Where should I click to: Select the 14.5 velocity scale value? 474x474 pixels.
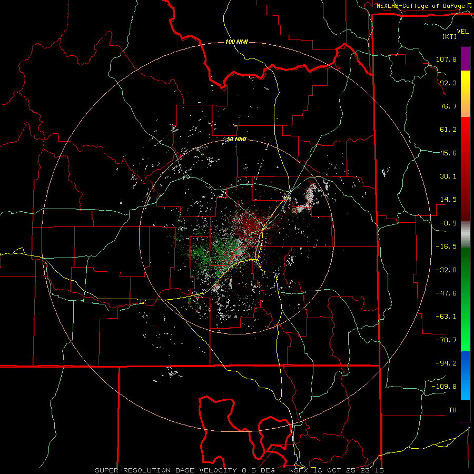click(448, 200)
